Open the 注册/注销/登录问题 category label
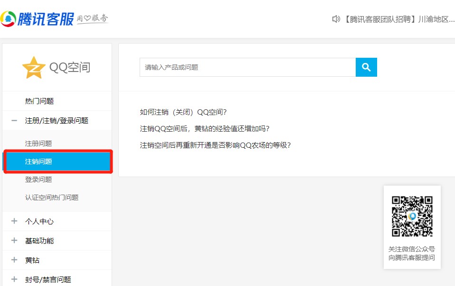The width and height of the screenshot is (455, 286). [x=57, y=121]
